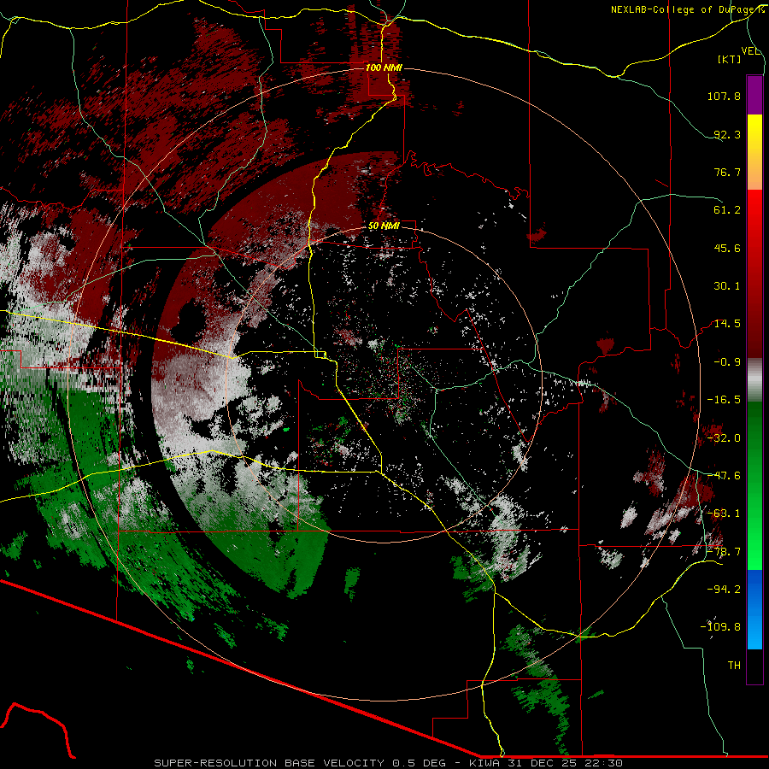
Task: Click the 50 NMI range ring label
Action: pos(384,226)
